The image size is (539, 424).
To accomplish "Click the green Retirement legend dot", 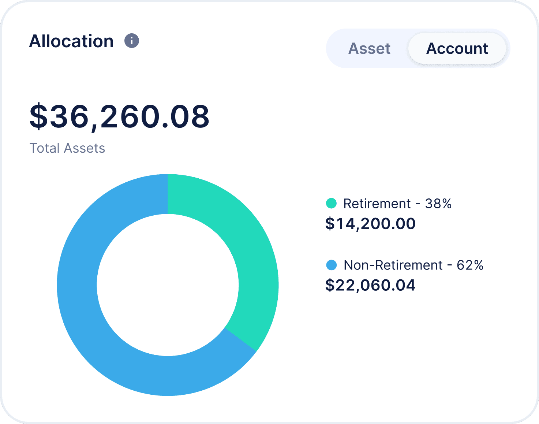I will (331, 203).
